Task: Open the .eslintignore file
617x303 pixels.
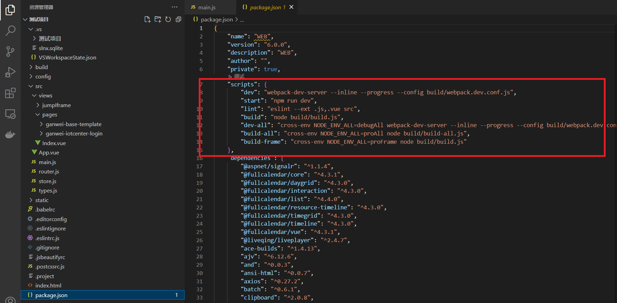Action: [103, 228]
